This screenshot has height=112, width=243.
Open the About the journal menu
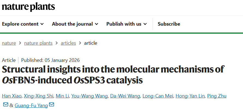pos(75,24)
